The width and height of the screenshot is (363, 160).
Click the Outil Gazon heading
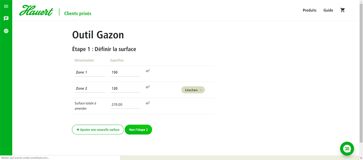(98, 35)
